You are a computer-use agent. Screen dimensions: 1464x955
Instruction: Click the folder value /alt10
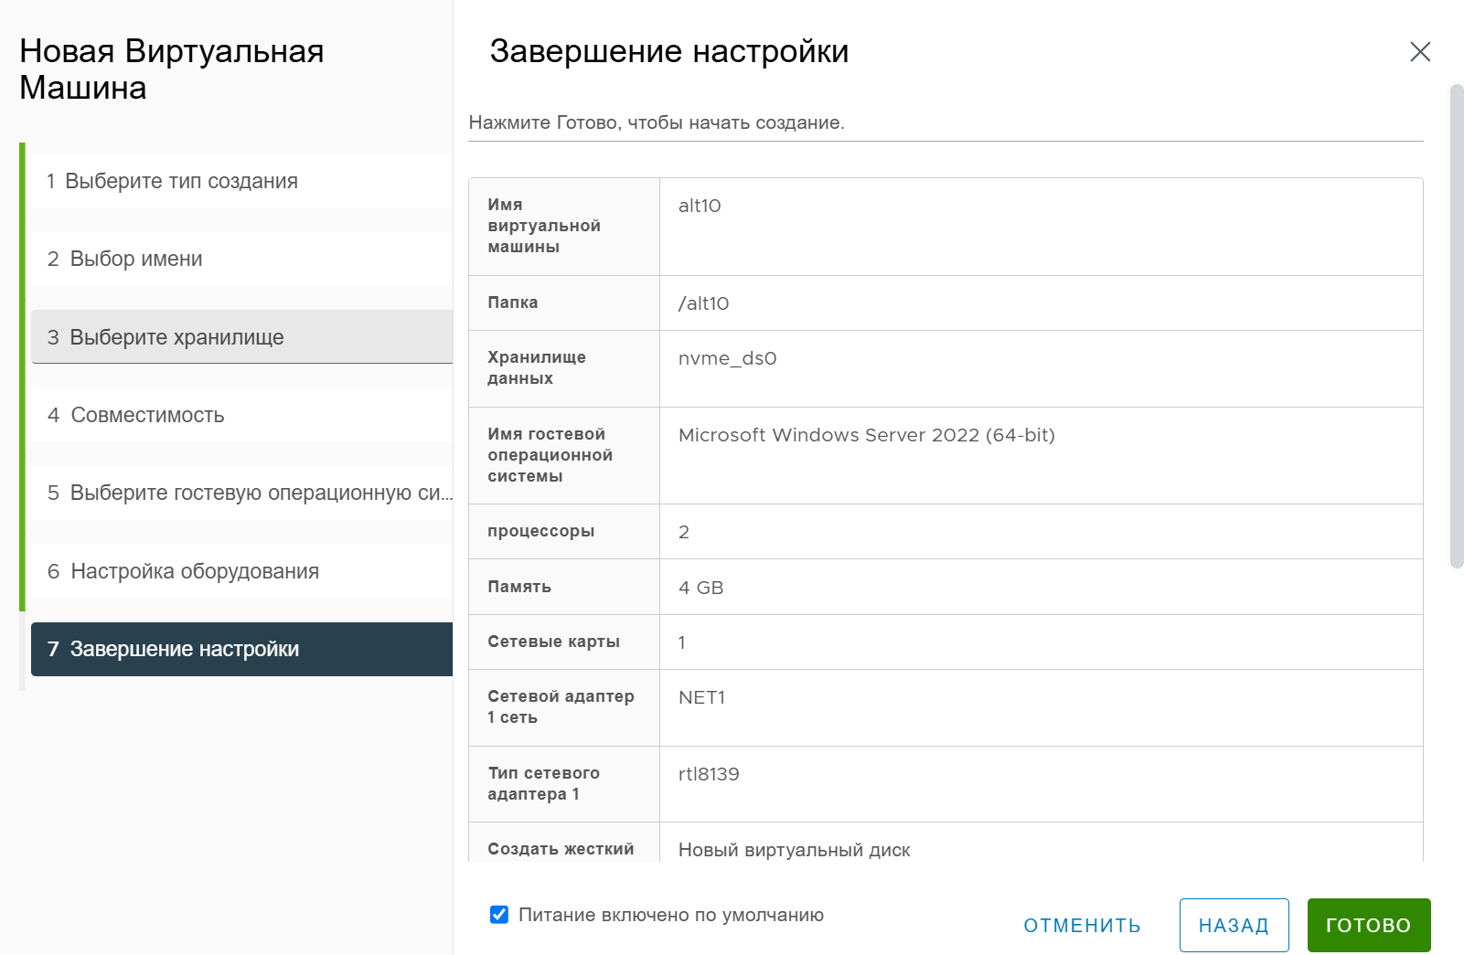pos(703,303)
